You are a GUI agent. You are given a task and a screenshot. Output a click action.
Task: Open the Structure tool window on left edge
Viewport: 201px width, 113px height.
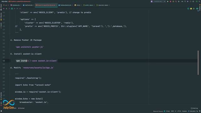click(x=1, y=16)
